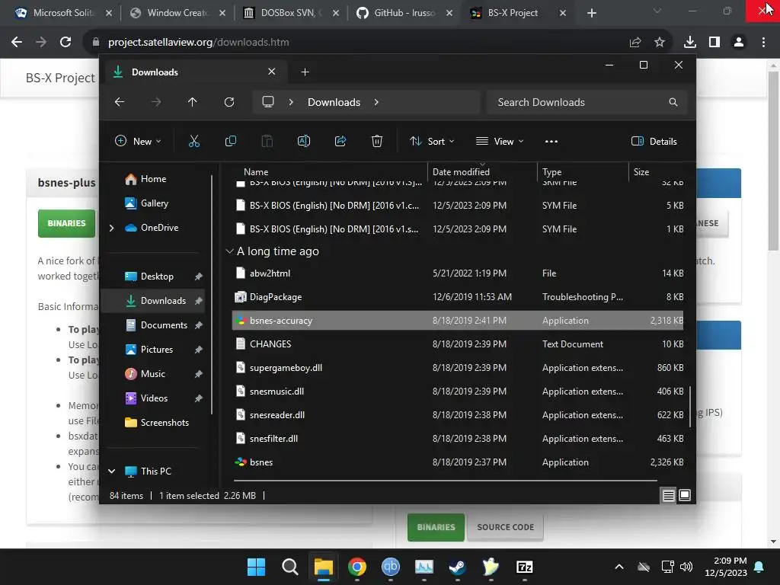Click green BINARIES button under bsnes-plus
Screen dimensions: 780x585
tap(67, 223)
